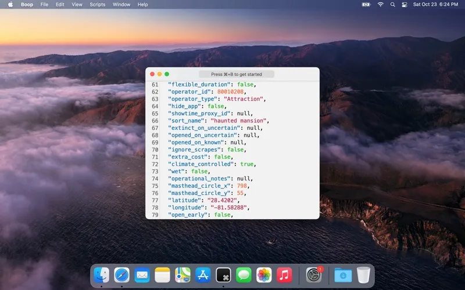This screenshot has width=465, height=290.
Task: Click the "extinct_on_uncertain" key text
Action: coord(205,128)
